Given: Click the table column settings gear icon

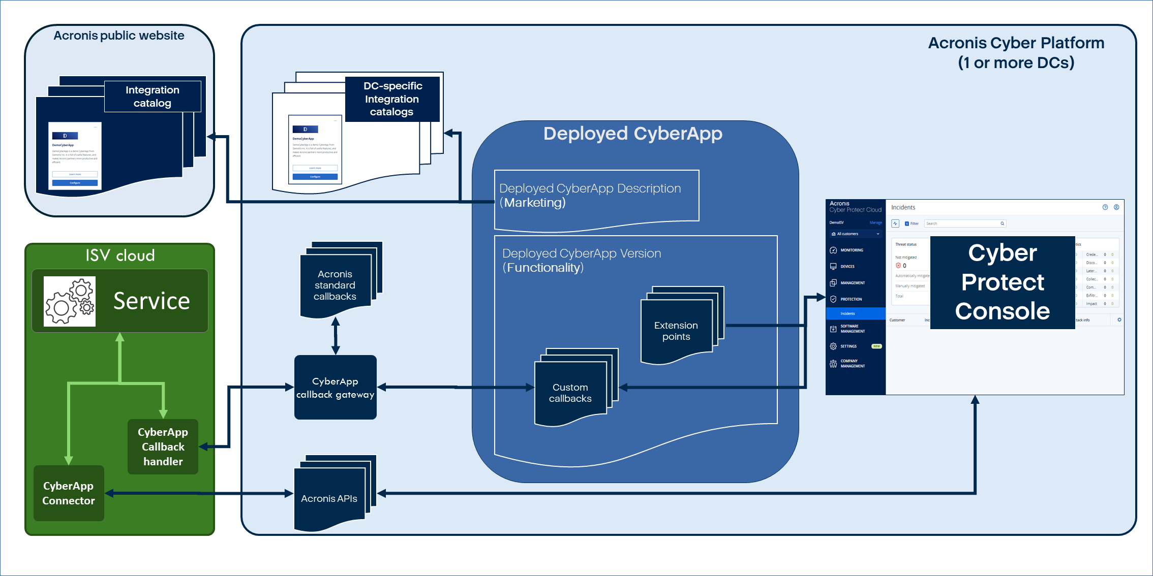Looking at the screenshot, I should [1119, 319].
